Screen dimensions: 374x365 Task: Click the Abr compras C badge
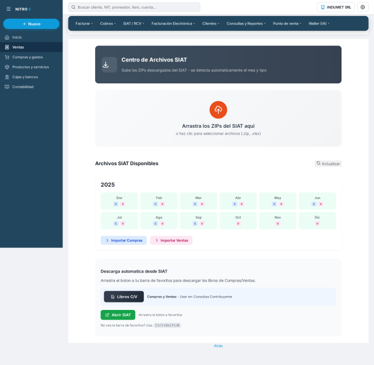click(x=235, y=204)
